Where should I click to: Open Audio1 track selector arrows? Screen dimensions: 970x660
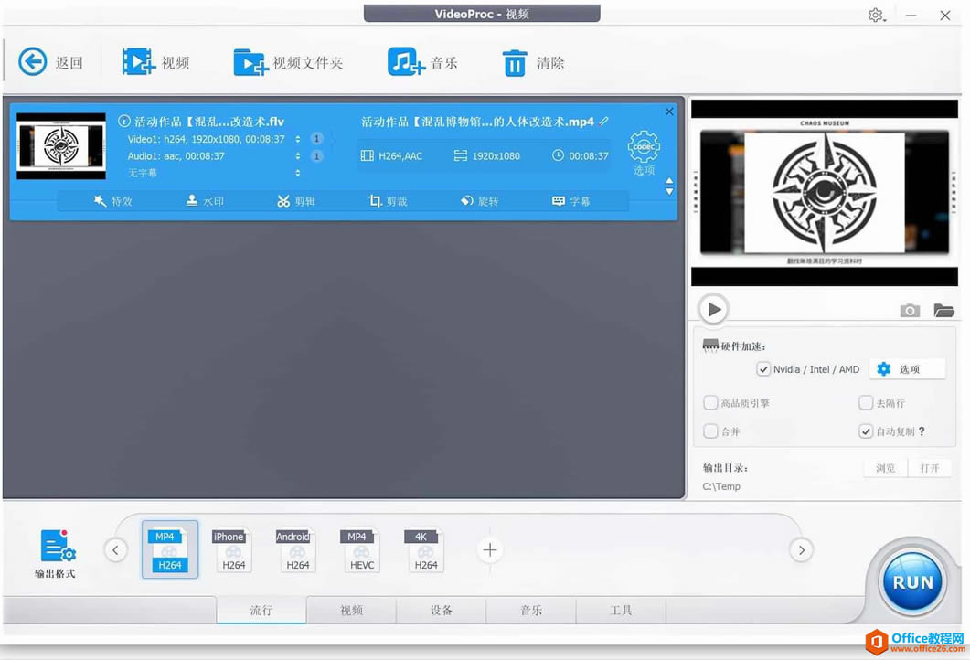coord(297,156)
